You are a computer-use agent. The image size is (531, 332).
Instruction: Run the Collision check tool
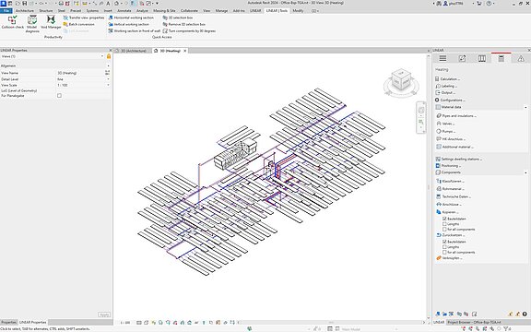13,22
